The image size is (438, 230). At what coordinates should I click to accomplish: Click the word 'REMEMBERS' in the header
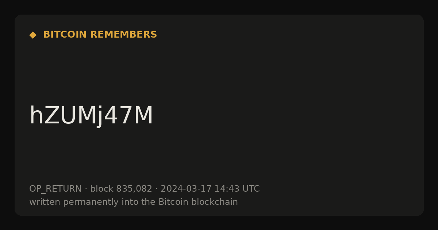pos(123,35)
